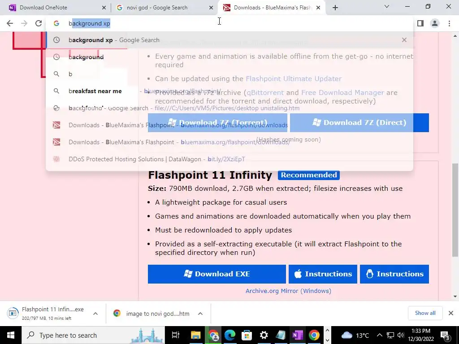Open the Chrome profile menu
Screen dimensions: 459x344
point(435,23)
